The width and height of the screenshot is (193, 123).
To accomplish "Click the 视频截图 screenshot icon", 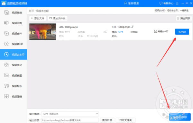I will [6, 75].
